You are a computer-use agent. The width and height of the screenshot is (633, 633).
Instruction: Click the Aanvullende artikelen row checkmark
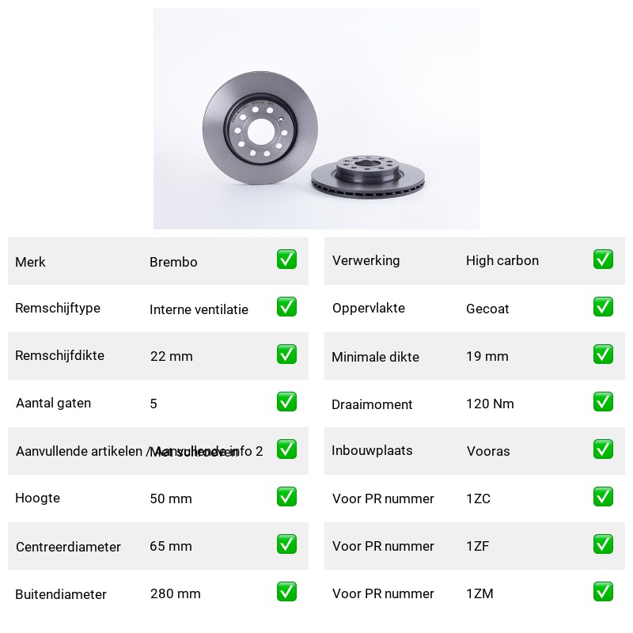click(286, 449)
